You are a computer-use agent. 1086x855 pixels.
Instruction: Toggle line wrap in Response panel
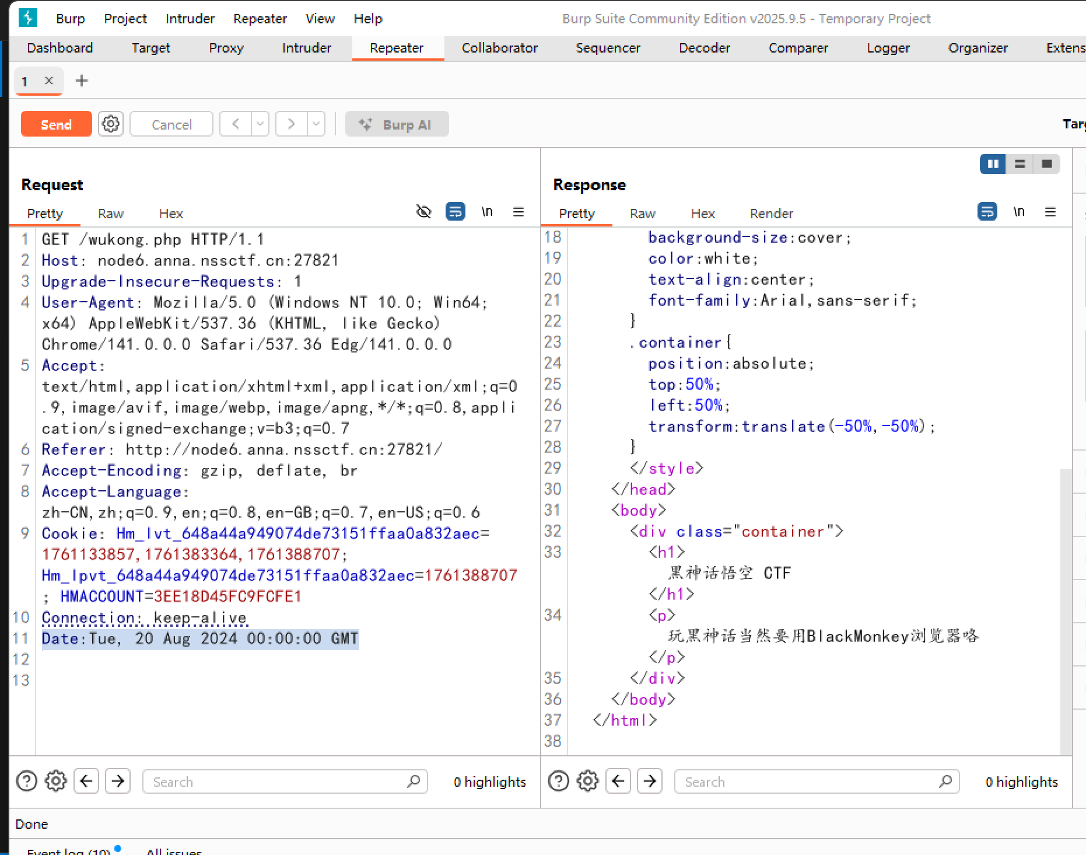pyautogui.click(x=987, y=212)
